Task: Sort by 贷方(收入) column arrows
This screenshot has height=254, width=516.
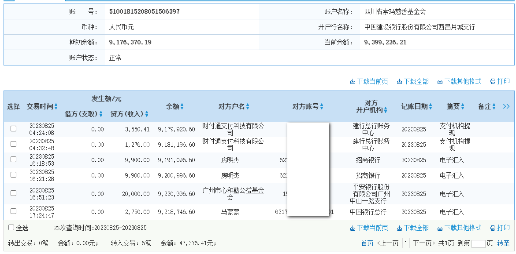Action: pos(147,114)
